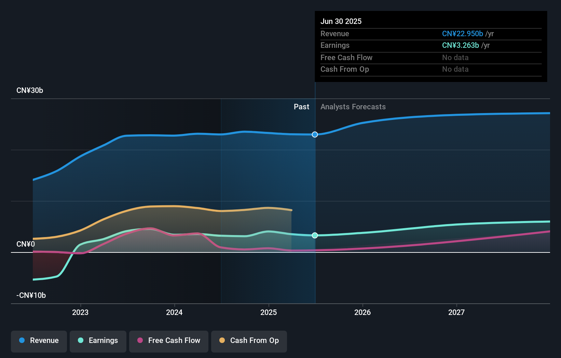Click the CN¥3.263b earnings value

point(461,45)
